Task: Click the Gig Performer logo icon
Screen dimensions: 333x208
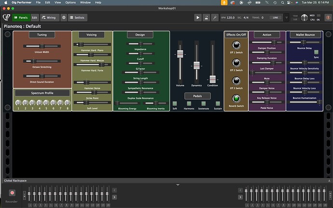Action: click(6, 17)
